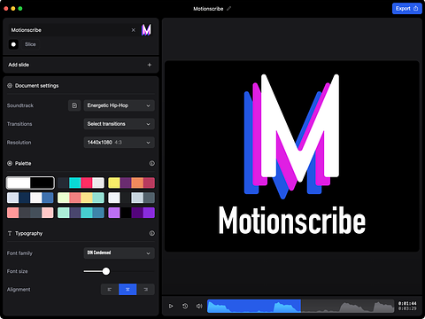Click the pencil icon to rename project
The image size is (425, 319).
tap(228, 9)
